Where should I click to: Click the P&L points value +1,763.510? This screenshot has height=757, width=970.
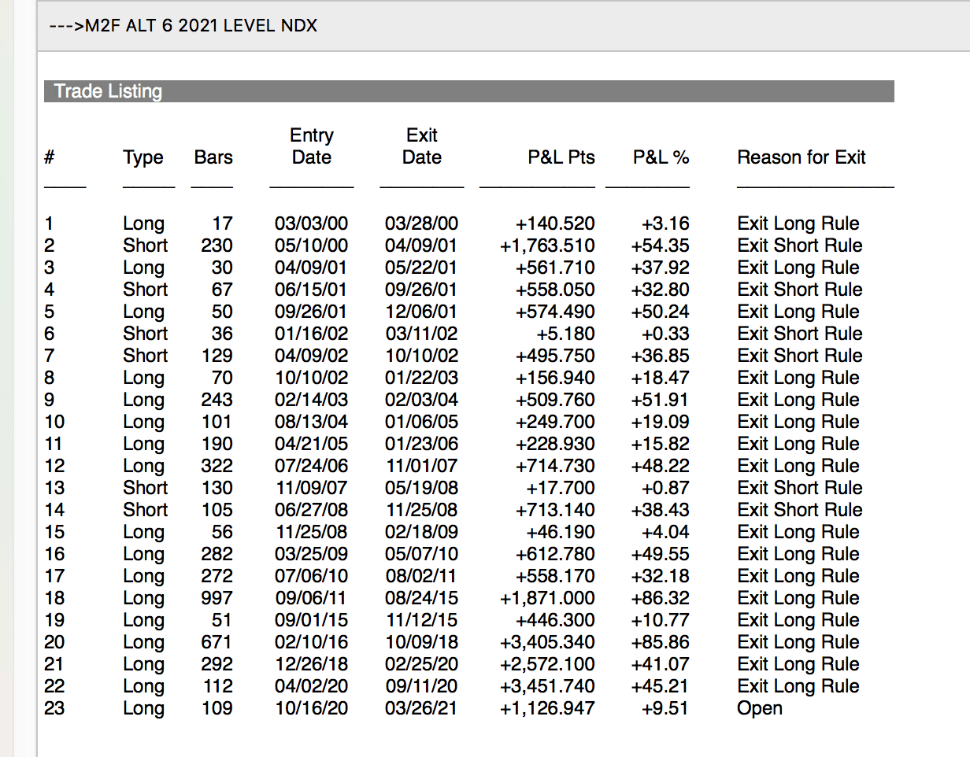[547, 246]
